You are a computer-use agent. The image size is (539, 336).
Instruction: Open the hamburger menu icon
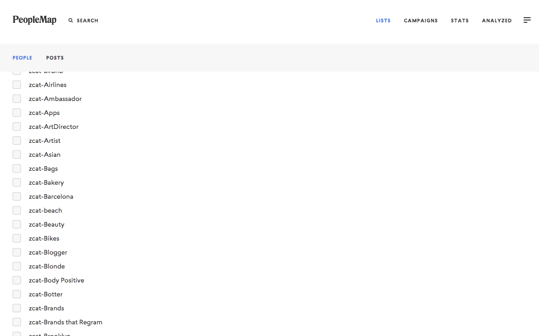[x=527, y=20]
